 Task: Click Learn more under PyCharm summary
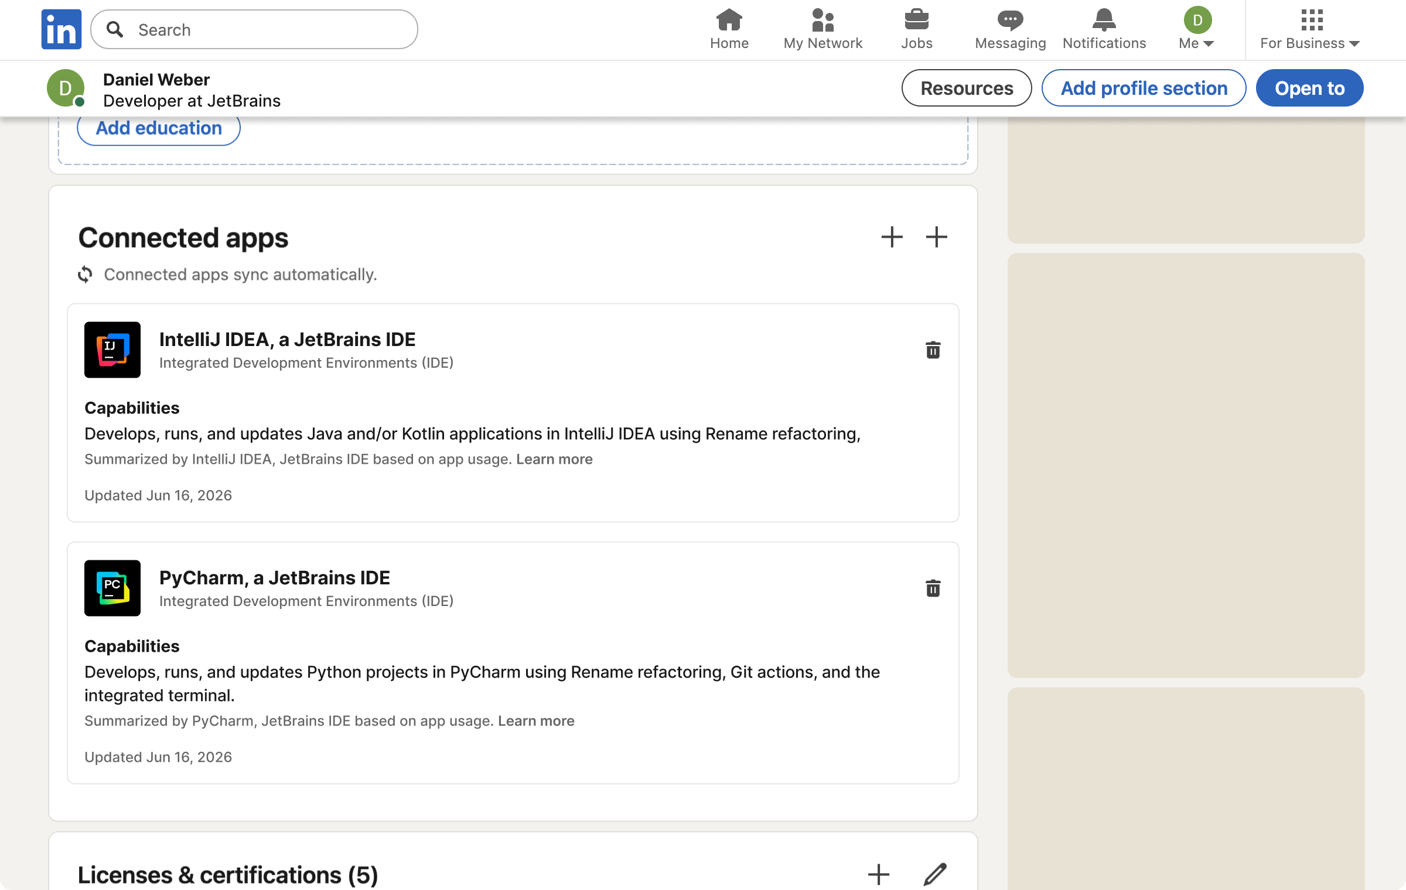536,721
